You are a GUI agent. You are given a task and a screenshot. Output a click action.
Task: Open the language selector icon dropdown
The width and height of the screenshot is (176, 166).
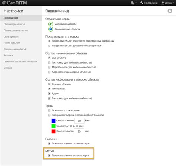(134, 3)
